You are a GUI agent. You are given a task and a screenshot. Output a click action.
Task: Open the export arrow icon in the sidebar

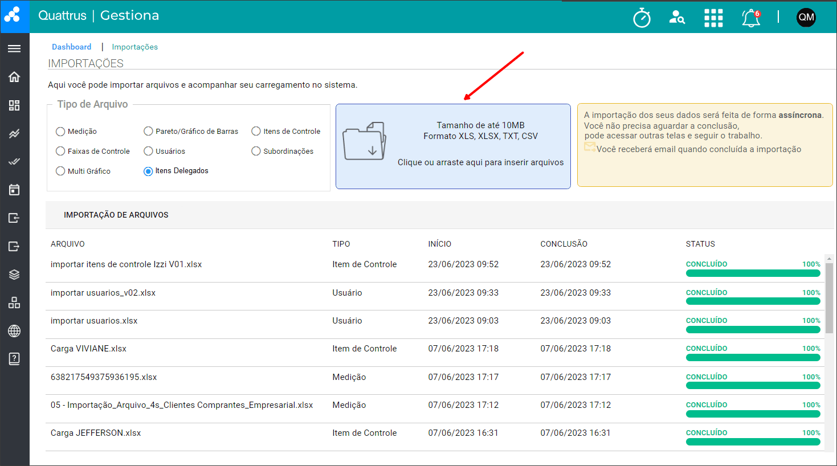tap(14, 246)
